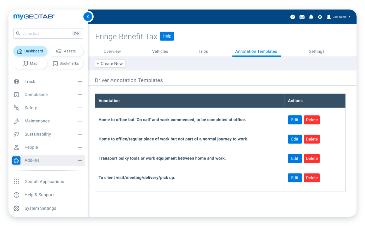Image resolution: width=365 pixels, height=226 pixels.
Task: Select the Assets truck icon
Action: click(58, 51)
